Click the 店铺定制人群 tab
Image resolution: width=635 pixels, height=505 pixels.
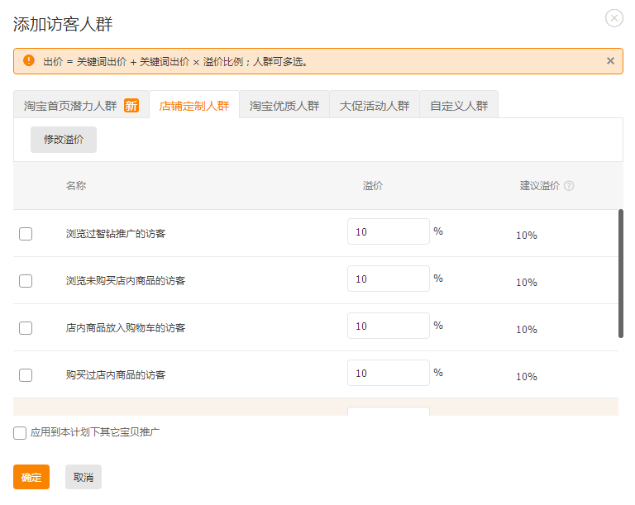point(194,106)
